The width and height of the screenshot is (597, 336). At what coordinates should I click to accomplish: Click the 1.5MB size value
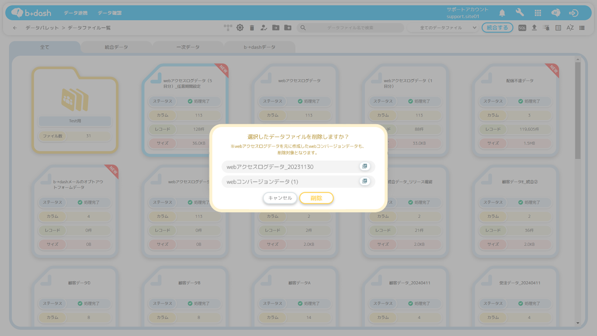529,143
